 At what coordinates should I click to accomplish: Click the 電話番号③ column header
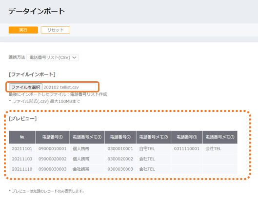point(187,137)
